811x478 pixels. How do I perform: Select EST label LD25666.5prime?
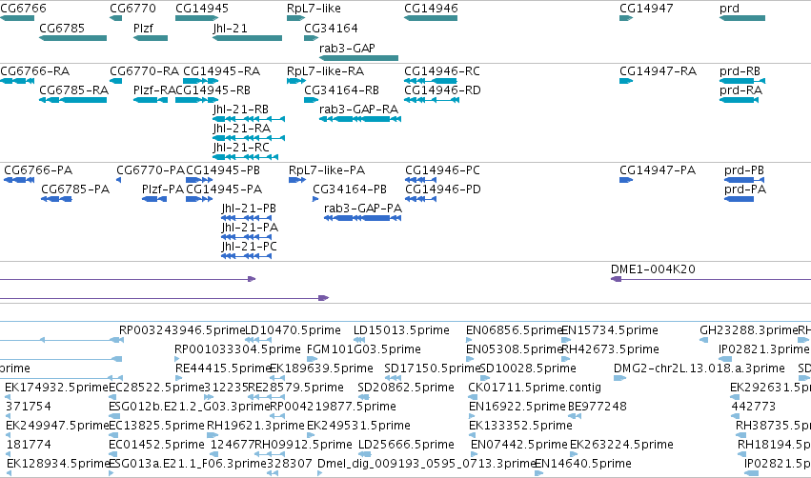coord(407,445)
